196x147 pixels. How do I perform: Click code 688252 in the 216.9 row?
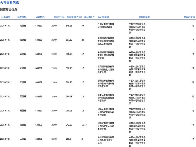(39, 139)
